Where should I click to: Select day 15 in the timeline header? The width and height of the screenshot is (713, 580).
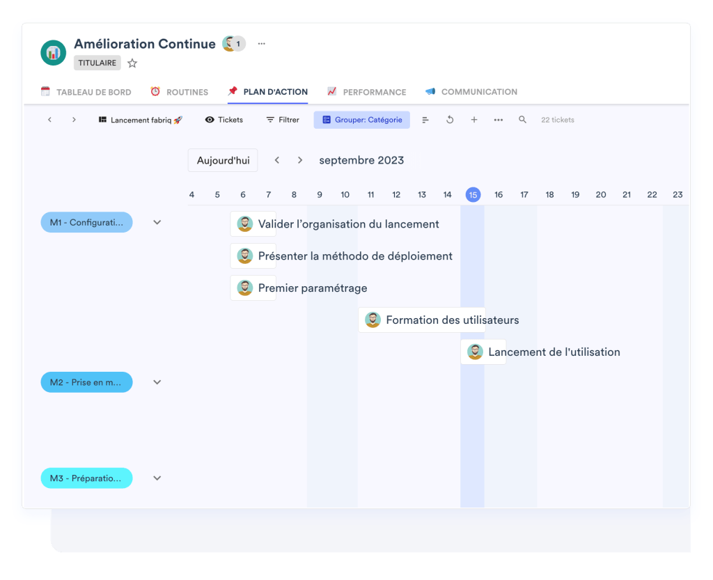(473, 195)
